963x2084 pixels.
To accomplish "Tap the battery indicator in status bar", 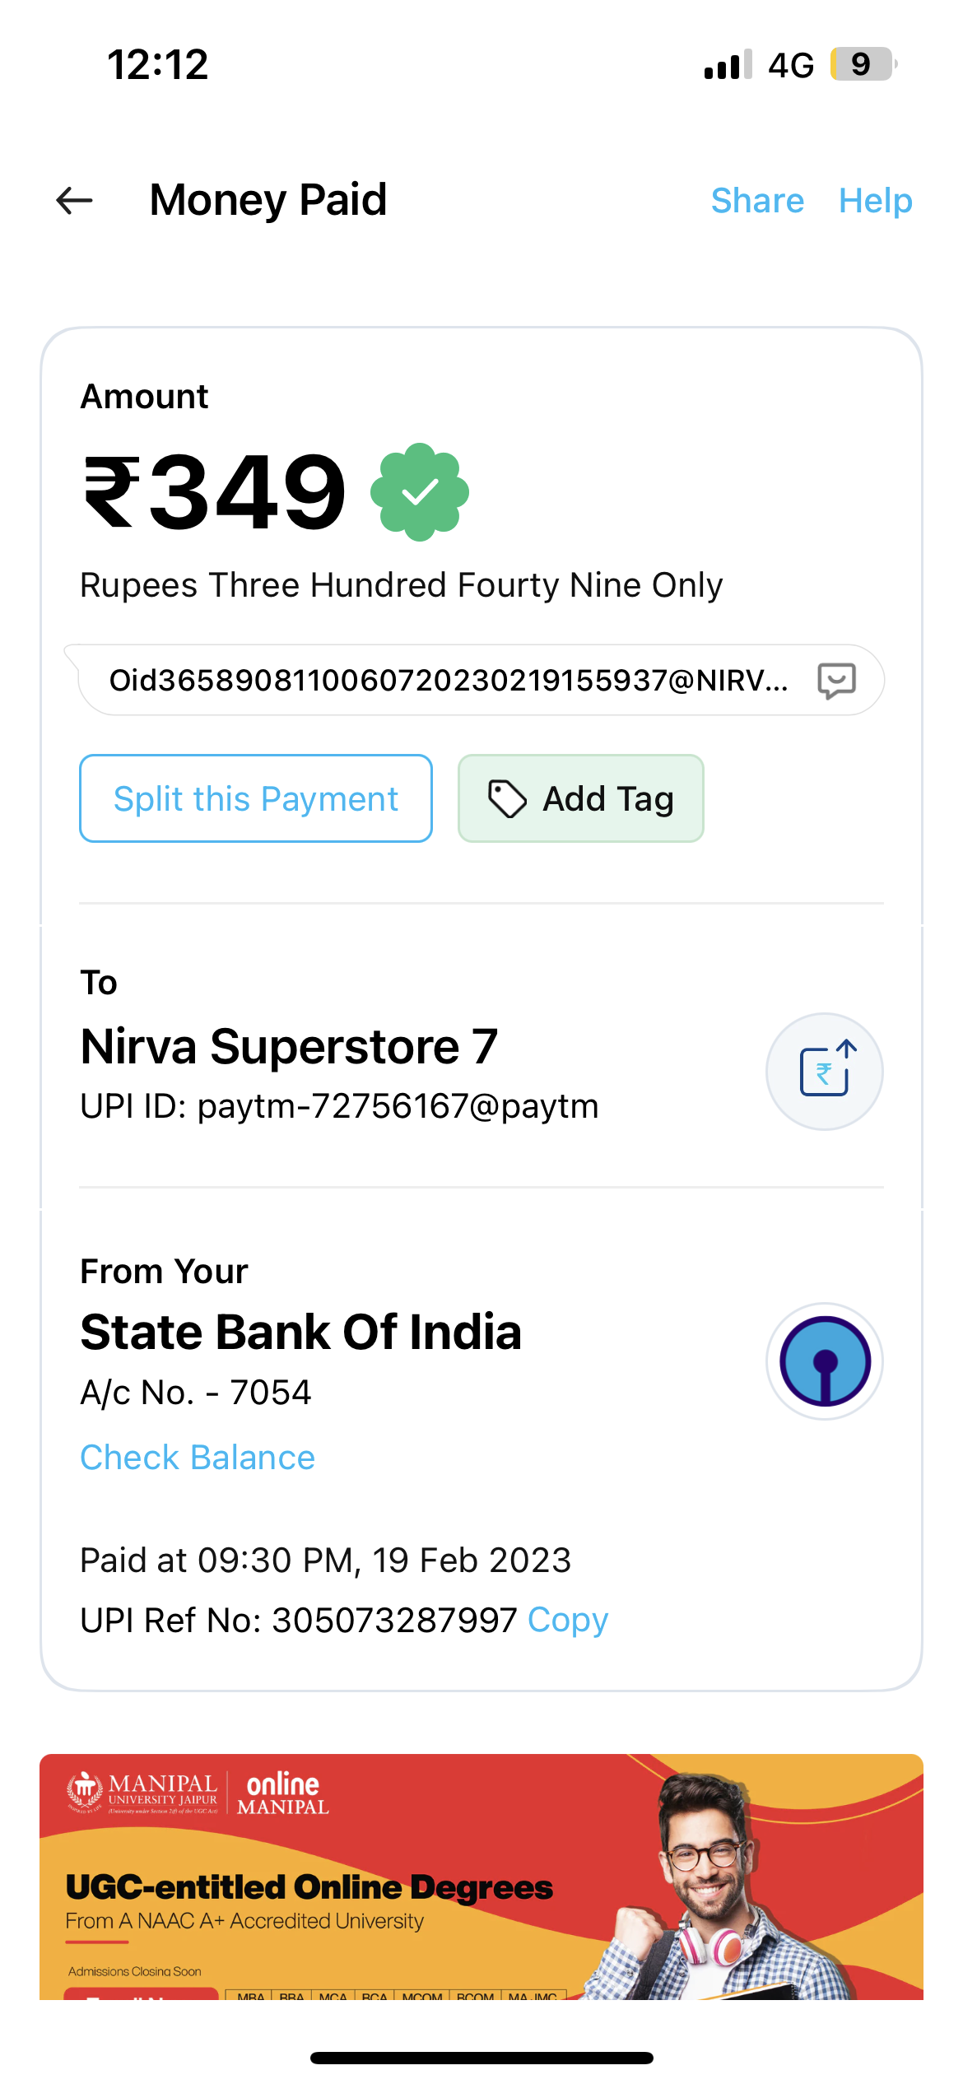I will (862, 64).
